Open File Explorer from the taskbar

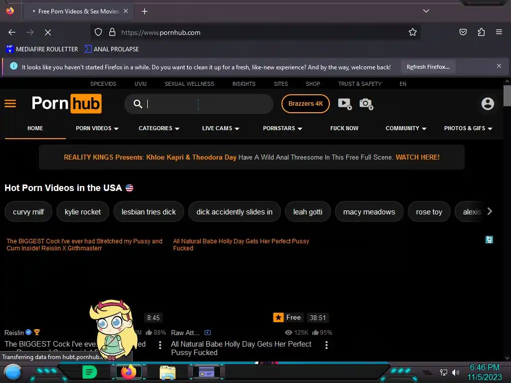click(168, 372)
